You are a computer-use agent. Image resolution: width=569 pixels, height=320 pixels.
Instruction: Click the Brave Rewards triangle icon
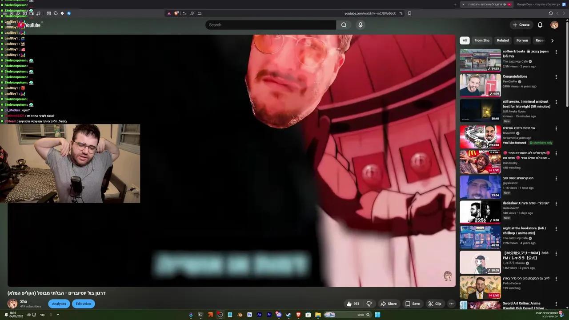[169, 13]
